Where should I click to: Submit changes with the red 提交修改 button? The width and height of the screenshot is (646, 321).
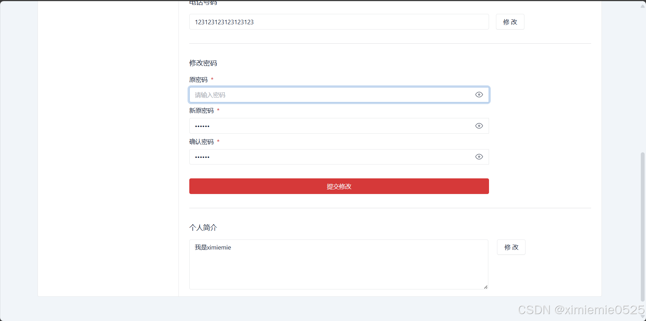tap(339, 186)
